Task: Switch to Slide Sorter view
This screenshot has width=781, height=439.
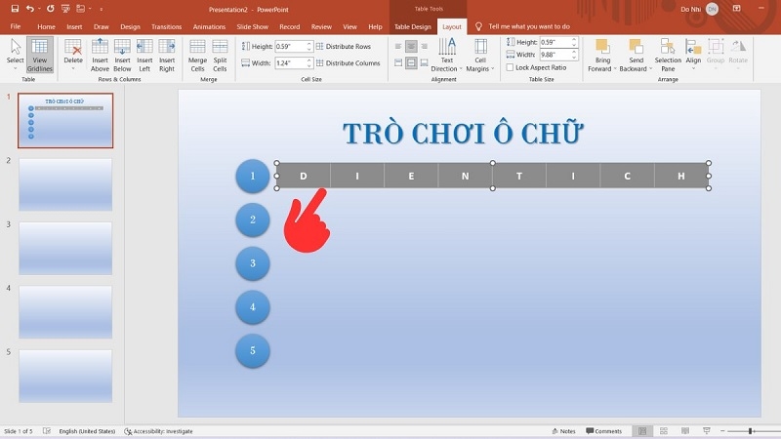Action: click(664, 431)
